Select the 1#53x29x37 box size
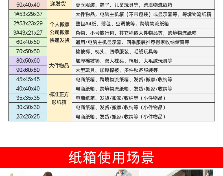 coord(28,14)
